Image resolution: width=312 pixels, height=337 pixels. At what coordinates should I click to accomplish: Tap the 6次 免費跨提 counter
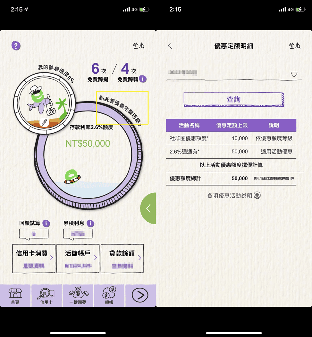click(98, 72)
